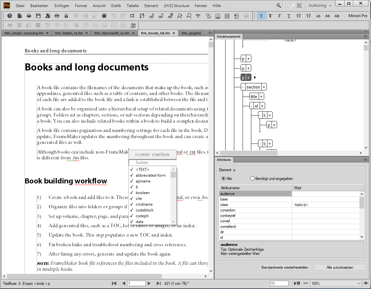Click the save-as document icon with arrow

[x=48, y=16]
